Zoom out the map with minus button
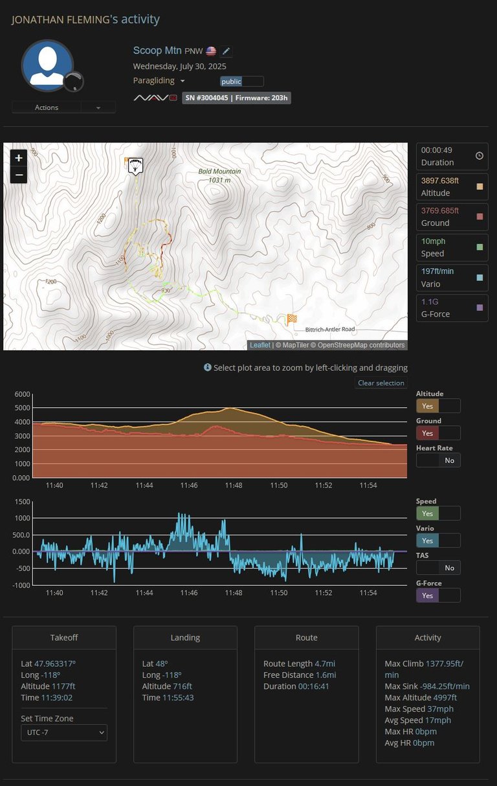 click(x=19, y=175)
